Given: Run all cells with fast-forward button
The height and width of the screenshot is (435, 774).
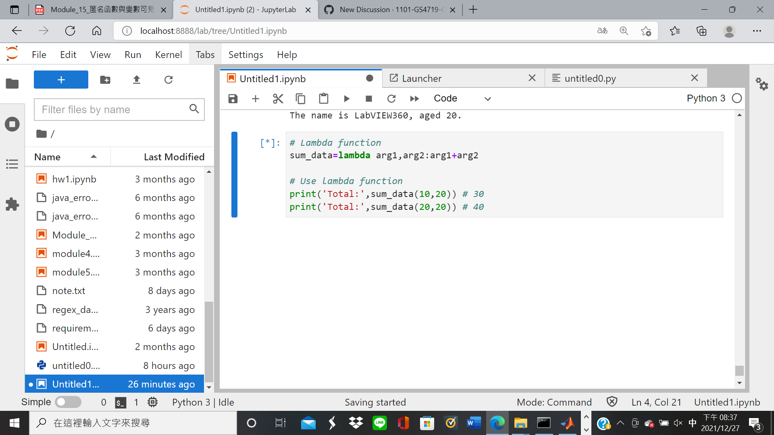Looking at the screenshot, I should tap(414, 98).
